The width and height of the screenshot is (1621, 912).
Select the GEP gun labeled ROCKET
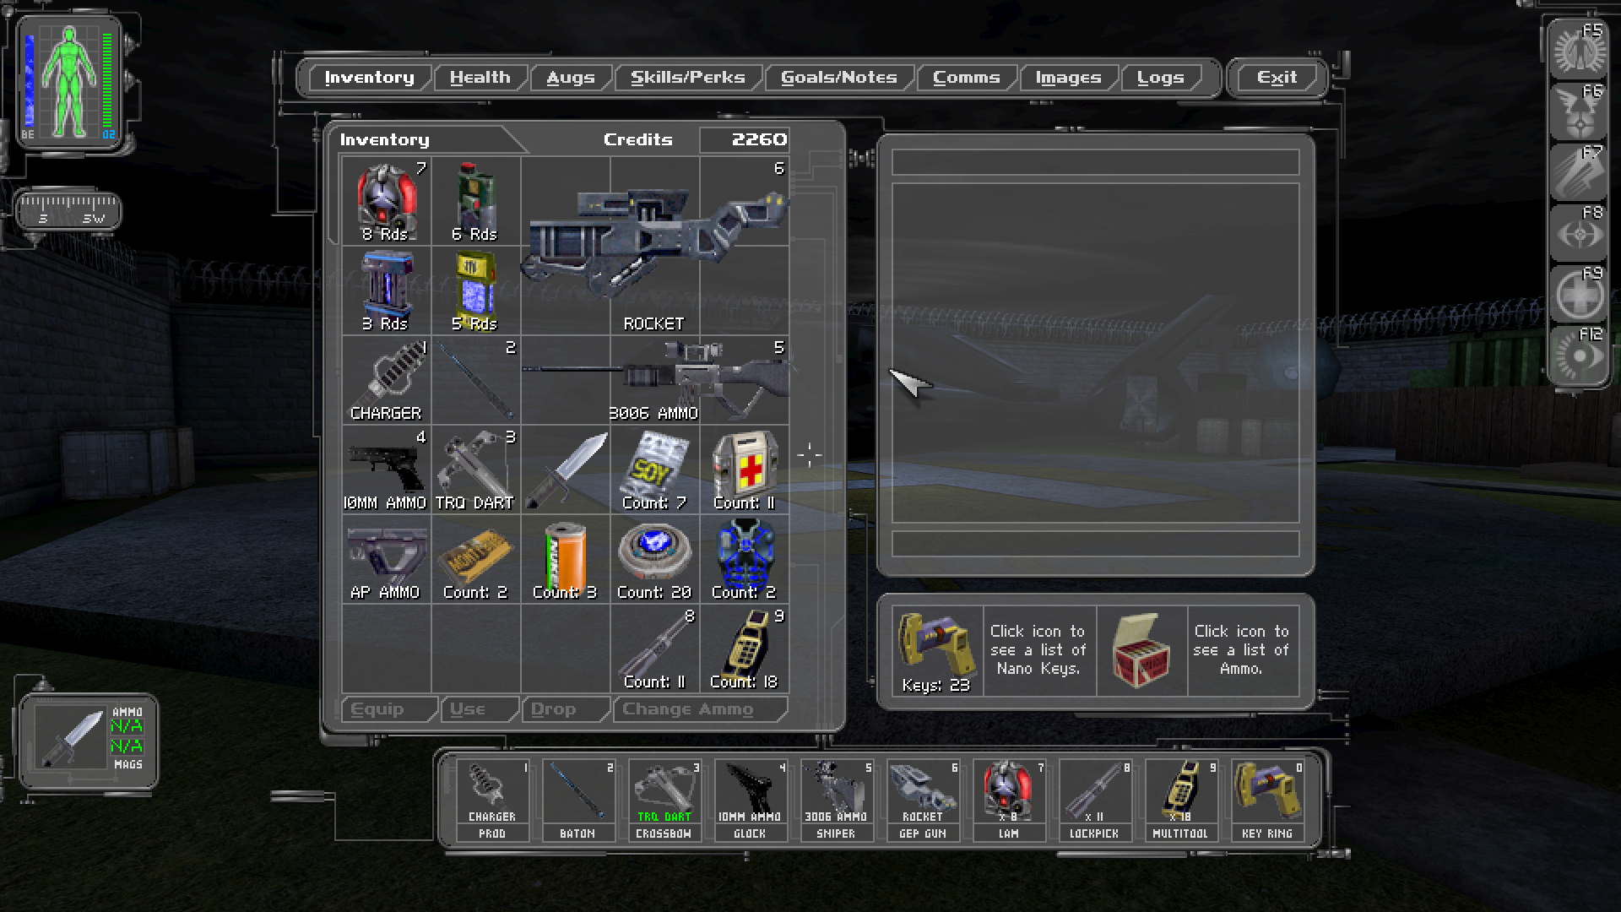tap(654, 246)
